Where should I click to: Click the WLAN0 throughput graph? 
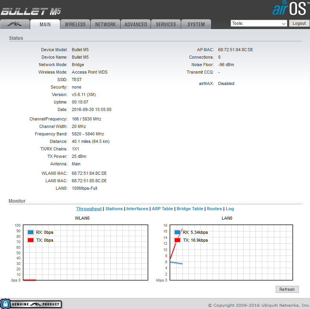pos(86,252)
